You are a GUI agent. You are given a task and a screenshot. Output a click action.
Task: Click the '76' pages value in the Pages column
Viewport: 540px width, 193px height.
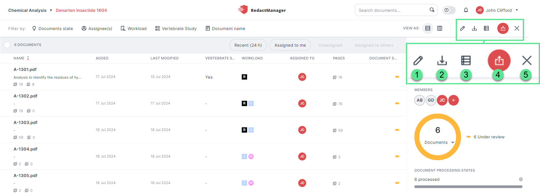tap(340, 104)
